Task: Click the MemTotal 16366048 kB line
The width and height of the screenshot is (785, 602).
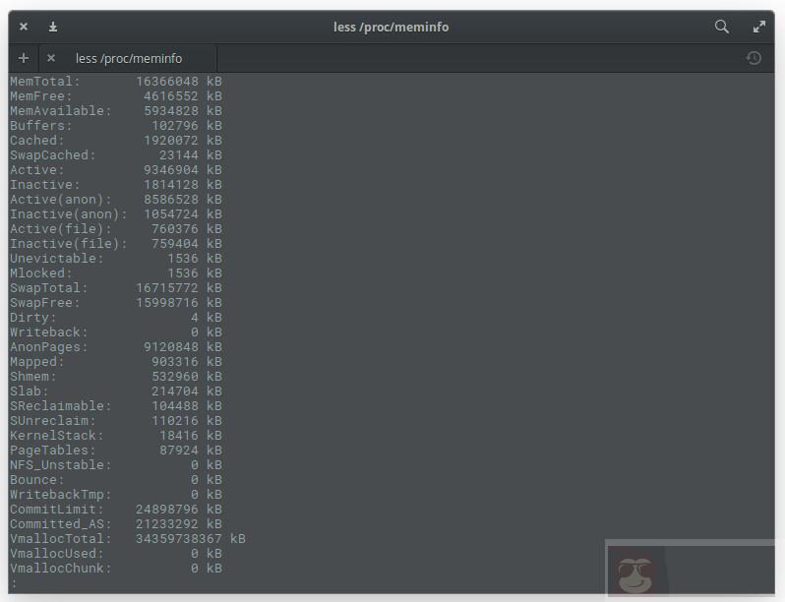Action: click(116, 81)
